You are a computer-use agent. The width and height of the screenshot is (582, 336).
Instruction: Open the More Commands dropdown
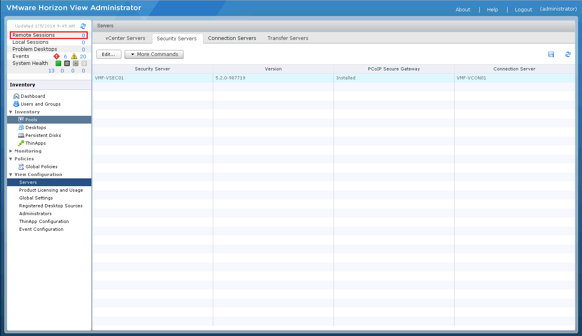[x=154, y=54]
